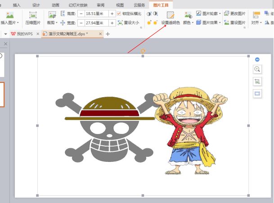Click the Reset Picture (重设图片) button
Screen dimensions: 274x203
click(235, 22)
